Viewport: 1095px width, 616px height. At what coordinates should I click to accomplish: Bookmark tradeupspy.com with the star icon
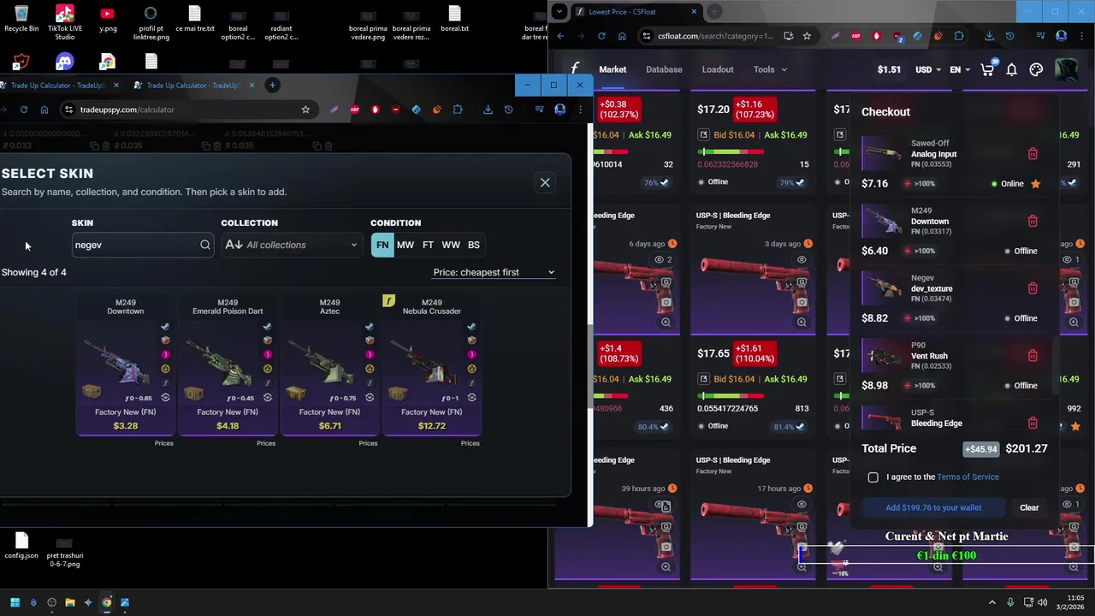coord(305,110)
